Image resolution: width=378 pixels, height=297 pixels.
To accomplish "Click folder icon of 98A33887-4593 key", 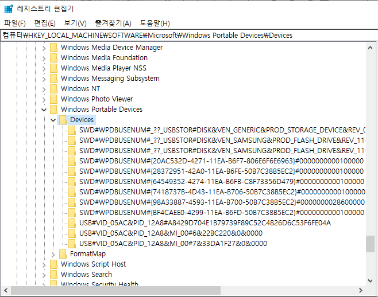I will (x=72, y=202).
